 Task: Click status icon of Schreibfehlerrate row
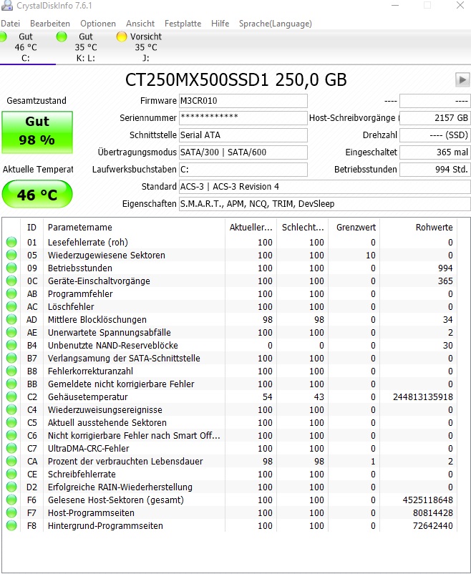(11, 474)
